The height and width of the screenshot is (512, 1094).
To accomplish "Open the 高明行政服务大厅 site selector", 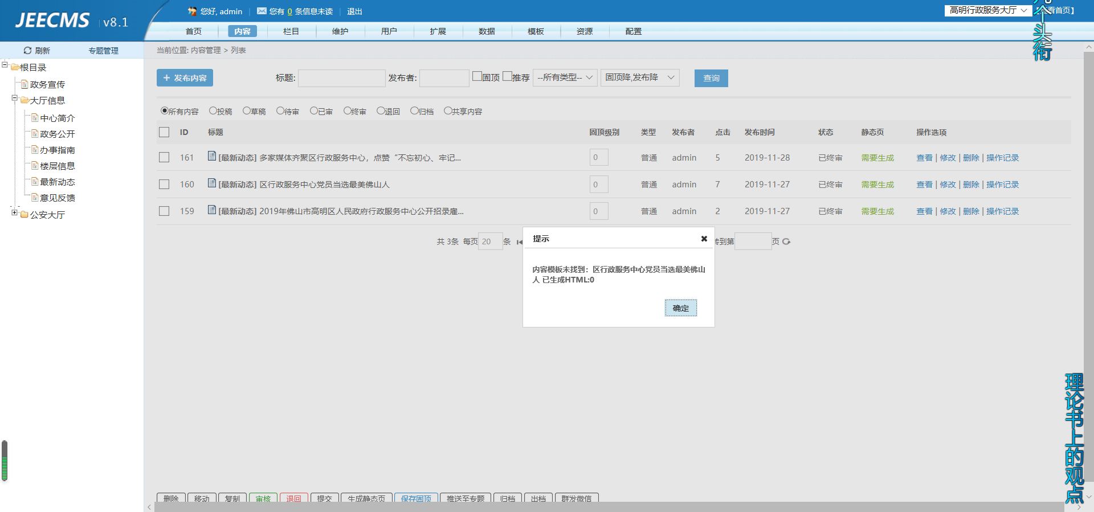I will [x=987, y=10].
